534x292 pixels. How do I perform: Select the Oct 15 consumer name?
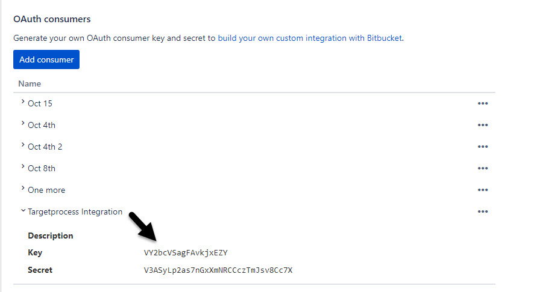[40, 103]
